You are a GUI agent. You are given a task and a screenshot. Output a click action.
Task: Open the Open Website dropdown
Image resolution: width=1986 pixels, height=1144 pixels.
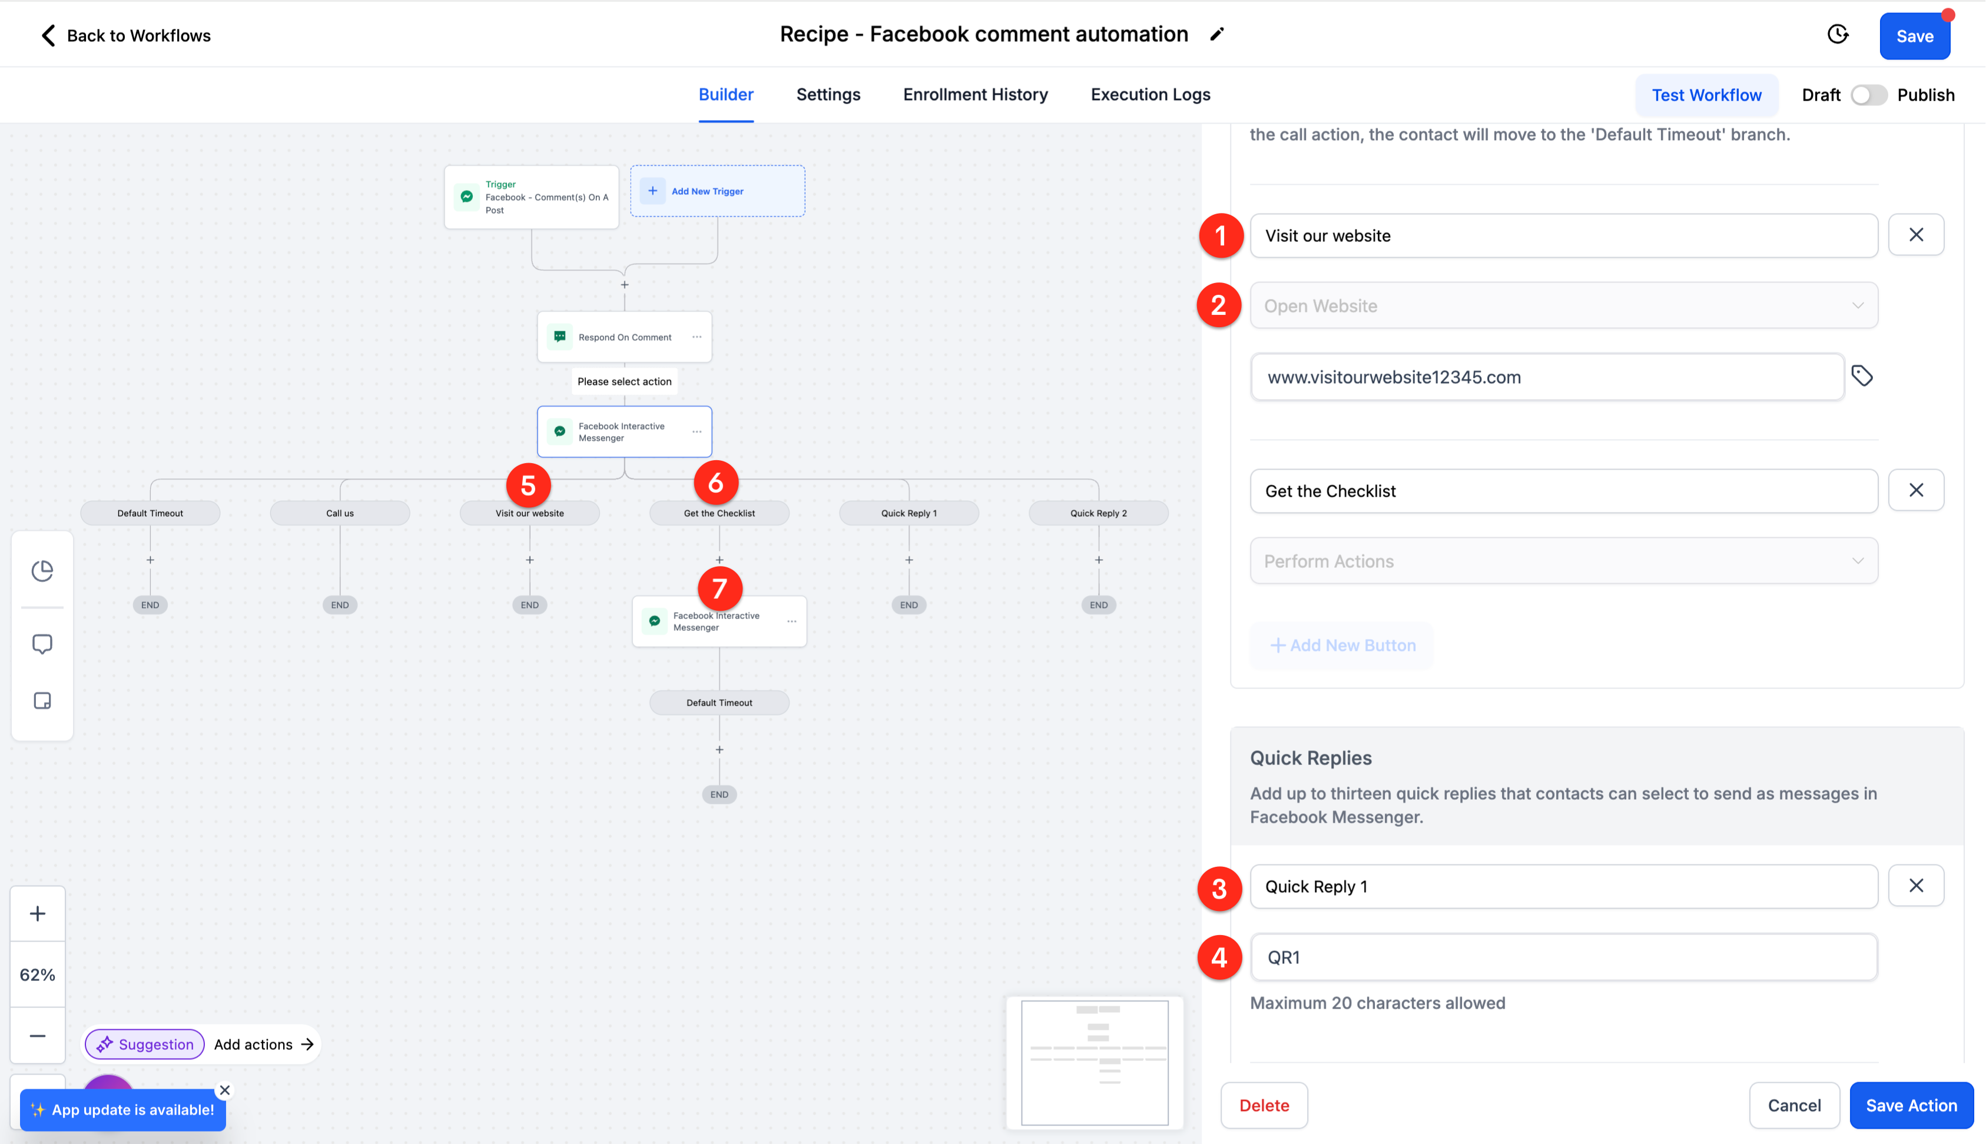1563,305
